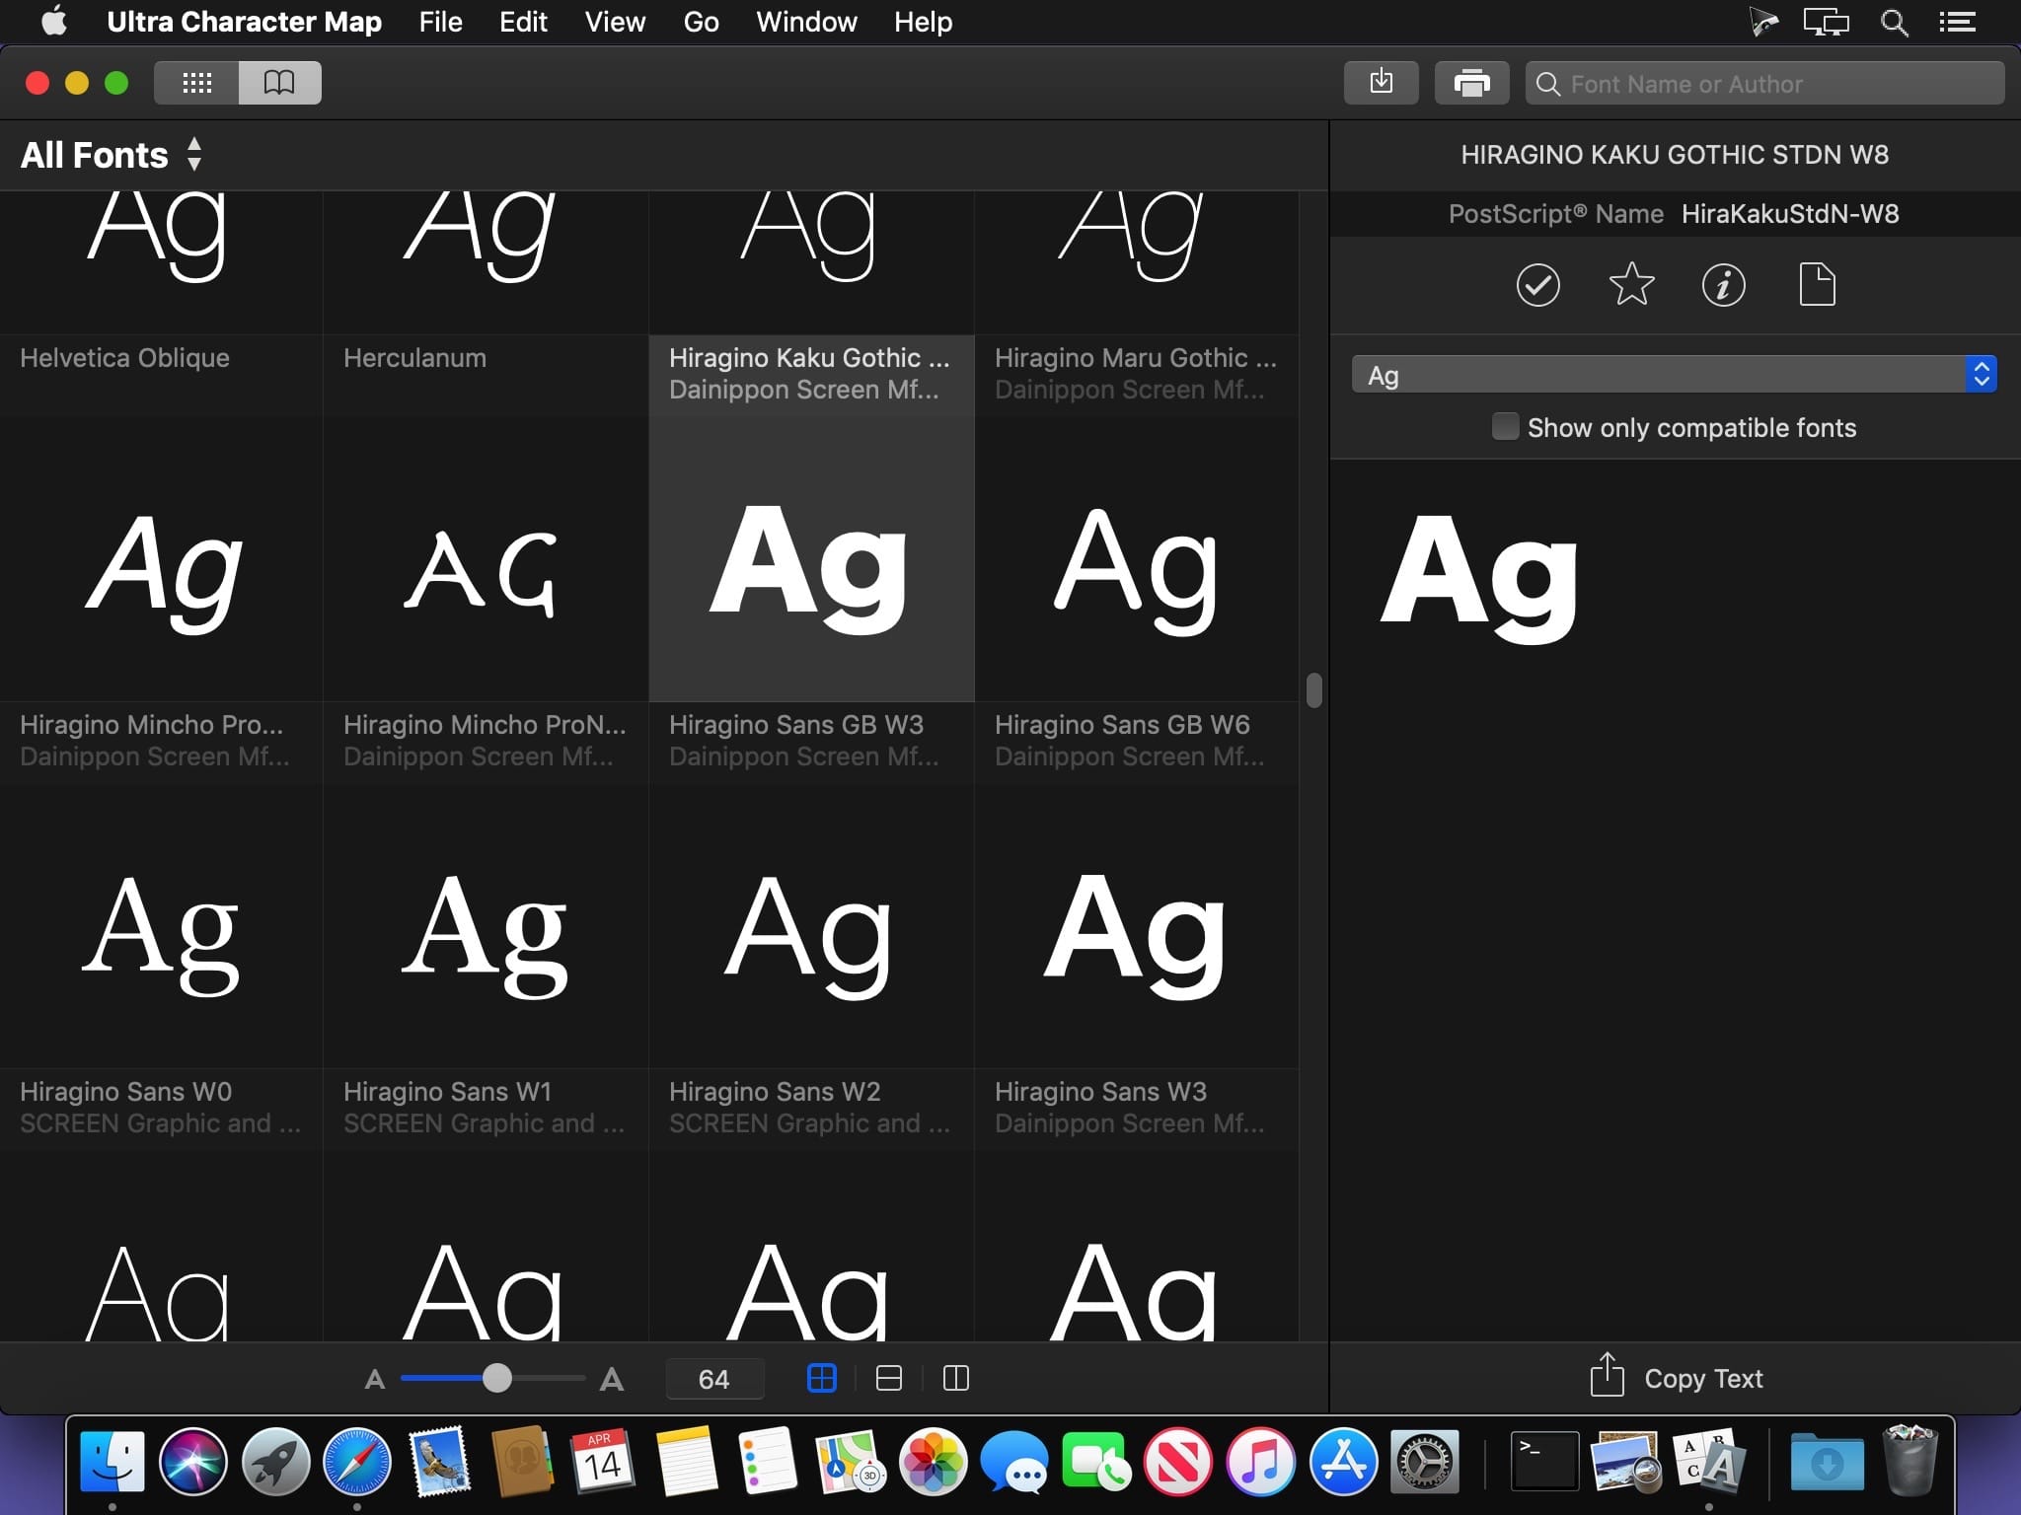
Task: Open Terminal from the Dock
Action: pyautogui.click(x=1544, y=1461)
